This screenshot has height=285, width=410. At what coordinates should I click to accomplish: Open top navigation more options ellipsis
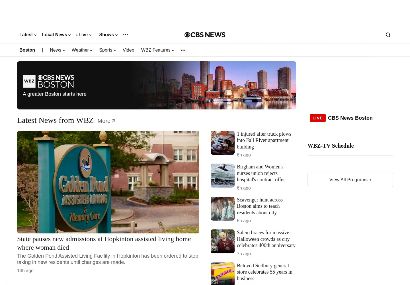126,35
